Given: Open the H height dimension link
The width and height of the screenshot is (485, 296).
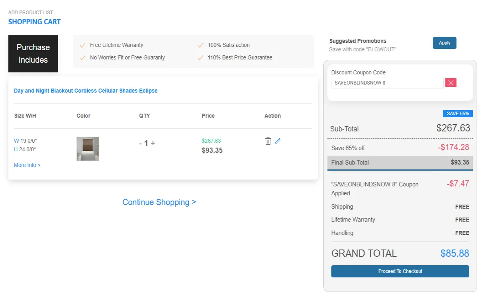Looking at the screenshot, I should pos(15,150).
